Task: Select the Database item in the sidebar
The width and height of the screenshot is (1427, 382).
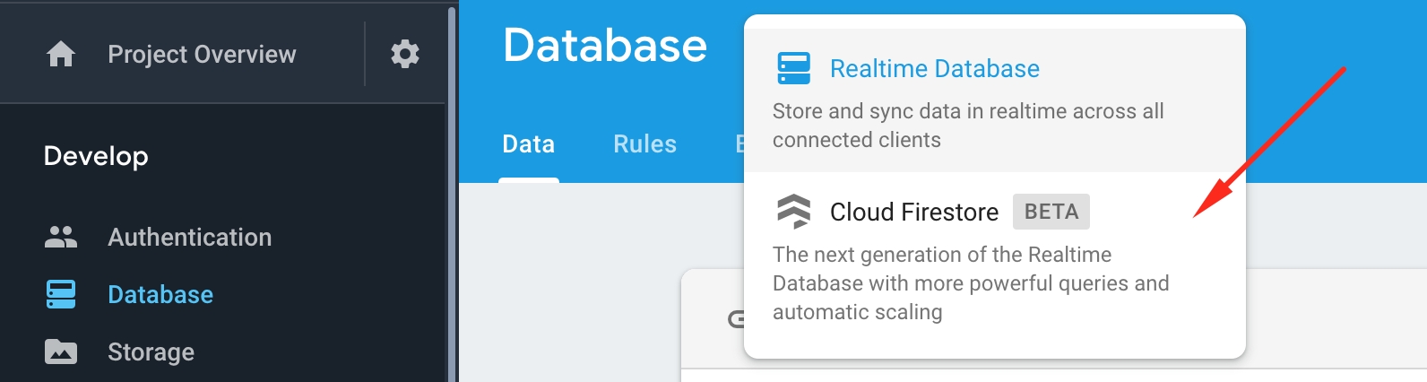Action: point(160,295)
